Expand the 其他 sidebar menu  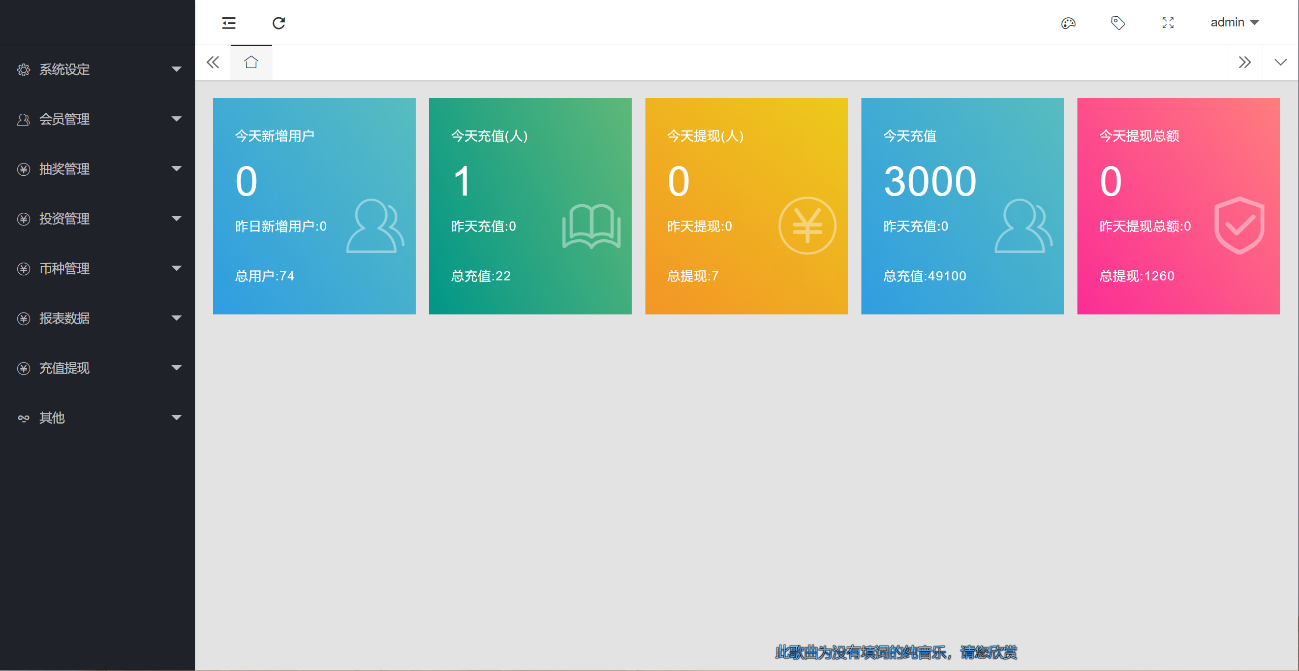pos(98,418)
